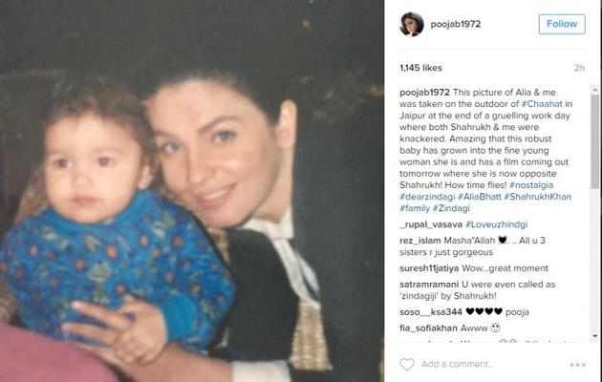
Task: Open poojab1972 username in header
Action: pos(456,24)
